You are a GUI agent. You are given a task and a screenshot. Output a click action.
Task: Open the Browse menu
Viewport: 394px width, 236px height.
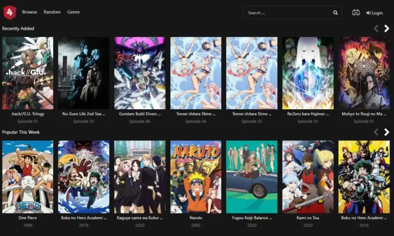29,12
